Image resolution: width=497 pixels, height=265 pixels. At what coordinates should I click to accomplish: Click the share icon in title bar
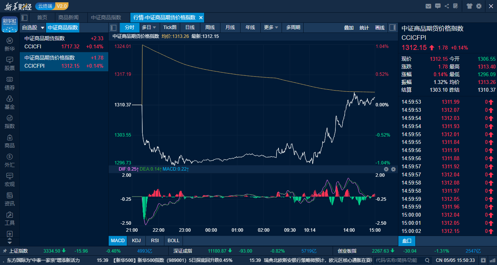point(447,6)
